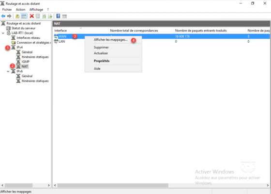Click the refresh toolbar icon

(44, 16)
